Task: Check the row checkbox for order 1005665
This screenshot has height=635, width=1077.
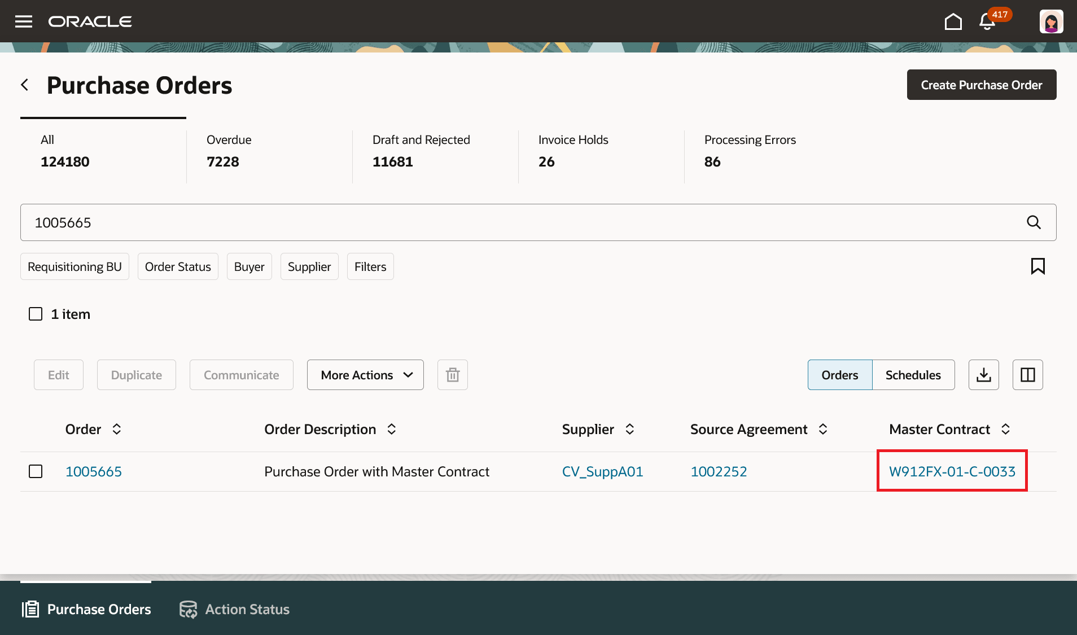Action: [x=36, y=471]
